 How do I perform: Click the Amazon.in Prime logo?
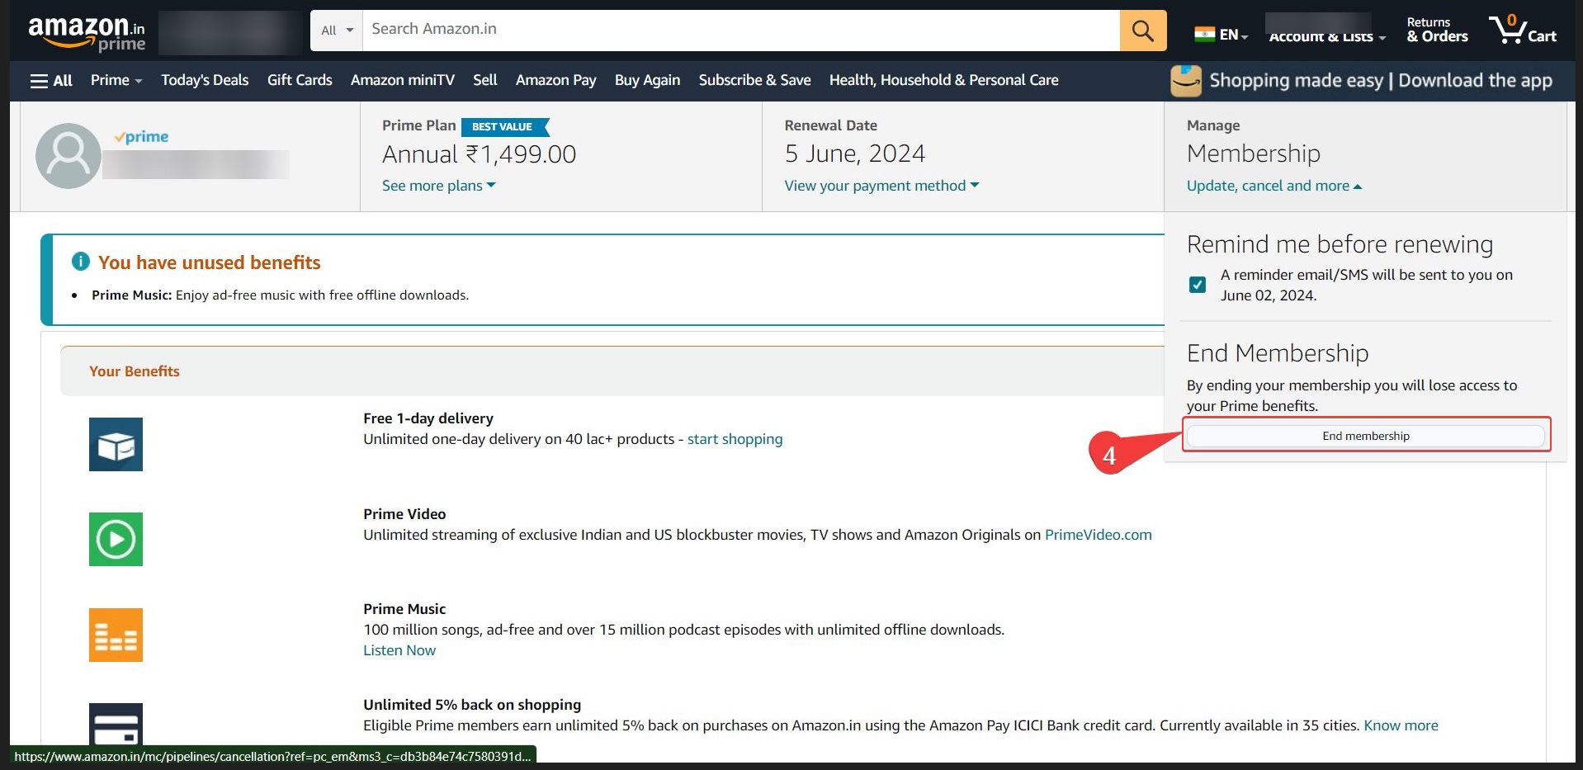click(86, 31)
